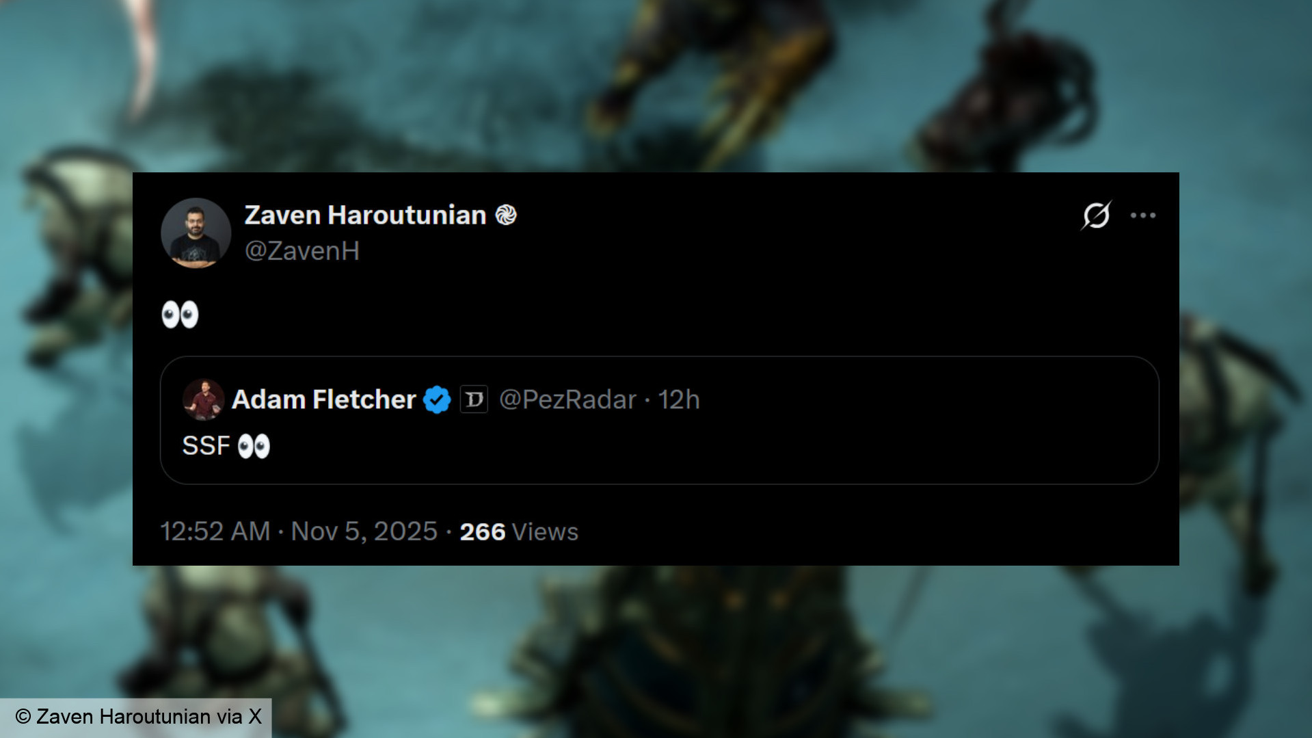Click the 12h timestamp on quoted post
Viewport: 1312px width, 738px height.
tap(679, 399)
